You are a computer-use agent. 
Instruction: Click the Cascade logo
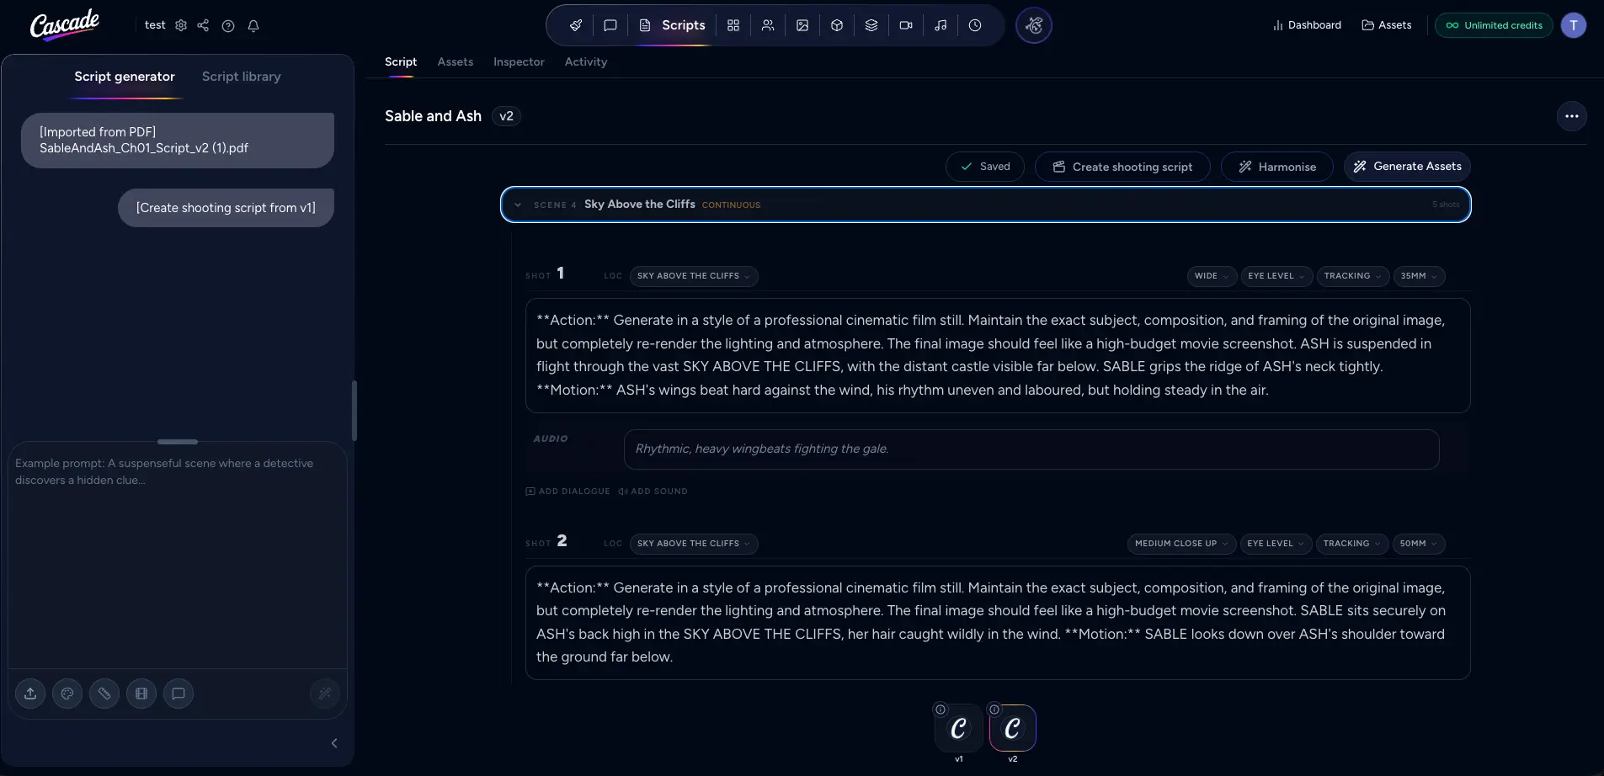click(65, 25)
